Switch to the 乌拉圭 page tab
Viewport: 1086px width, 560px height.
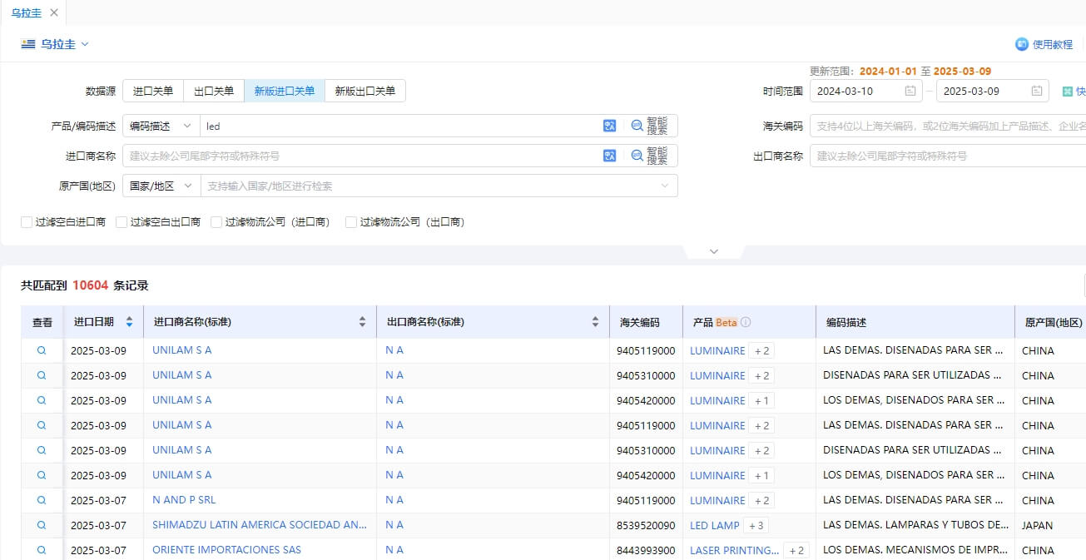coord(27,12)
